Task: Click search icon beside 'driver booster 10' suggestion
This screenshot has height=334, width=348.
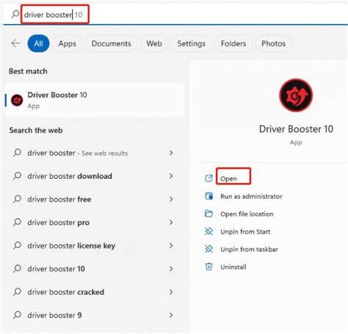Action: (18, 269)
